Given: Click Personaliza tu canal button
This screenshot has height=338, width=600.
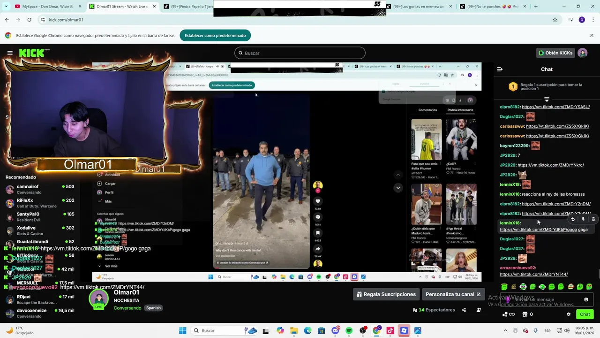Looking at the screenshot, I should coord(453,294).
